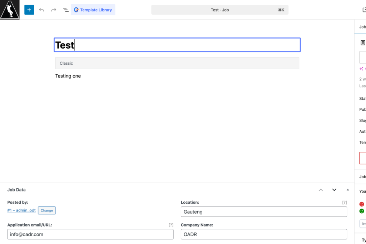
Task: Click the green smiley Yoast indicator
Action: tap(362, 211)
